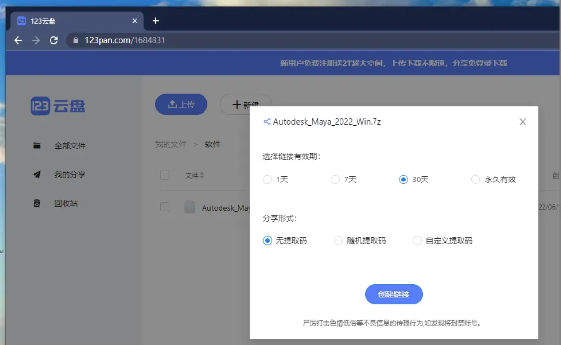Choose 随机提取码 share form
The image size is (561, 345).
point(360,241)
